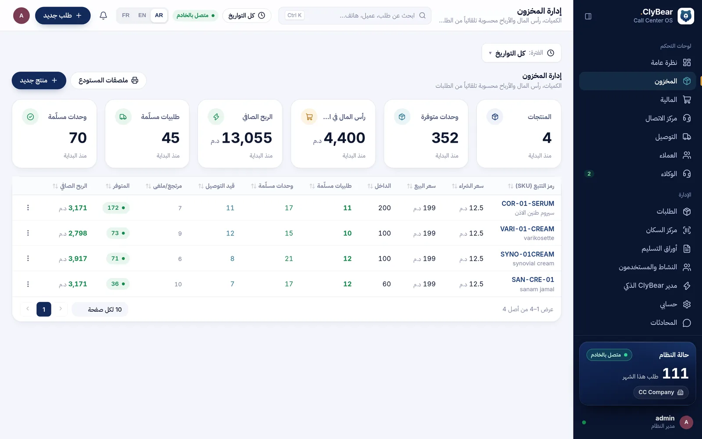
Task: Click the CC Company badge
Action: 661,392
